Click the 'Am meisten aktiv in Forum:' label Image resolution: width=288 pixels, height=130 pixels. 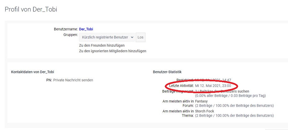pos(178,103)
